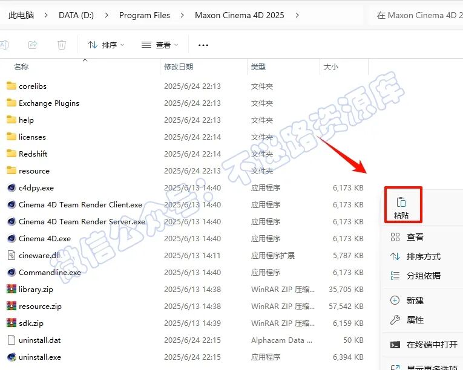Select the corelibs folder icon

click(x=11, y=86)
